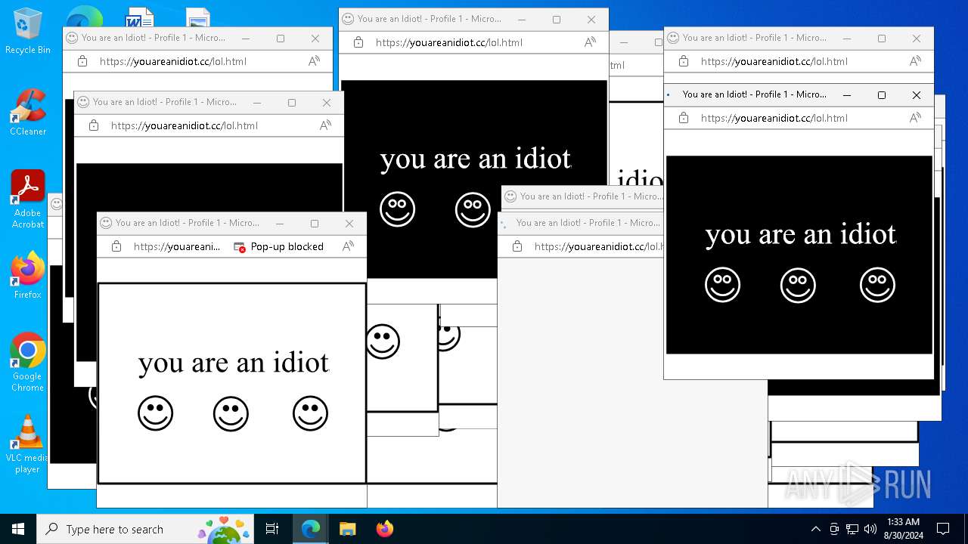This screenshot has width=968, height=544.
Task: Open the volume control tray icon
Action: click(870, 529)
